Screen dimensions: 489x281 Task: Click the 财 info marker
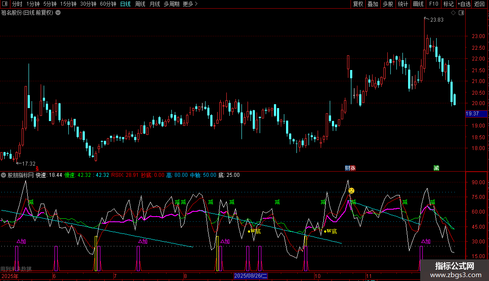[x=347, y=168]
